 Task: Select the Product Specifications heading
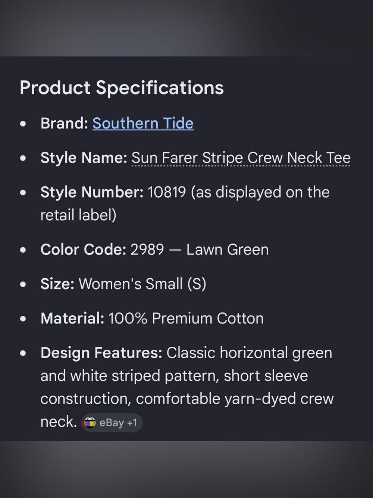coord(122,88)
